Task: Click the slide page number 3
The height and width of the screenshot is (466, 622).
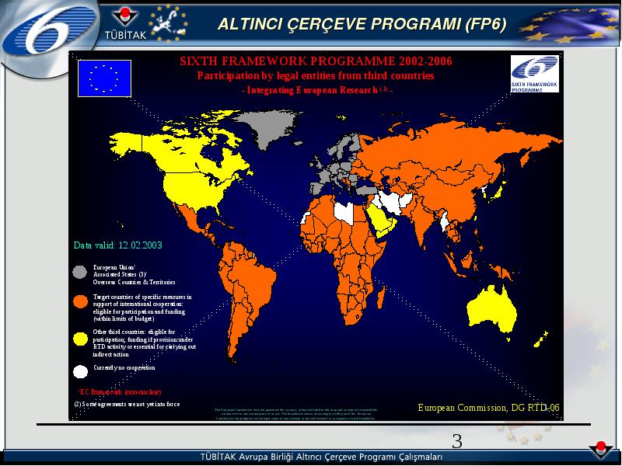Action: point(457,441)
